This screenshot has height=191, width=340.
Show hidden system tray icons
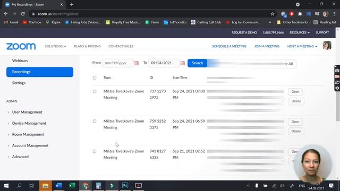click(248, 186)
